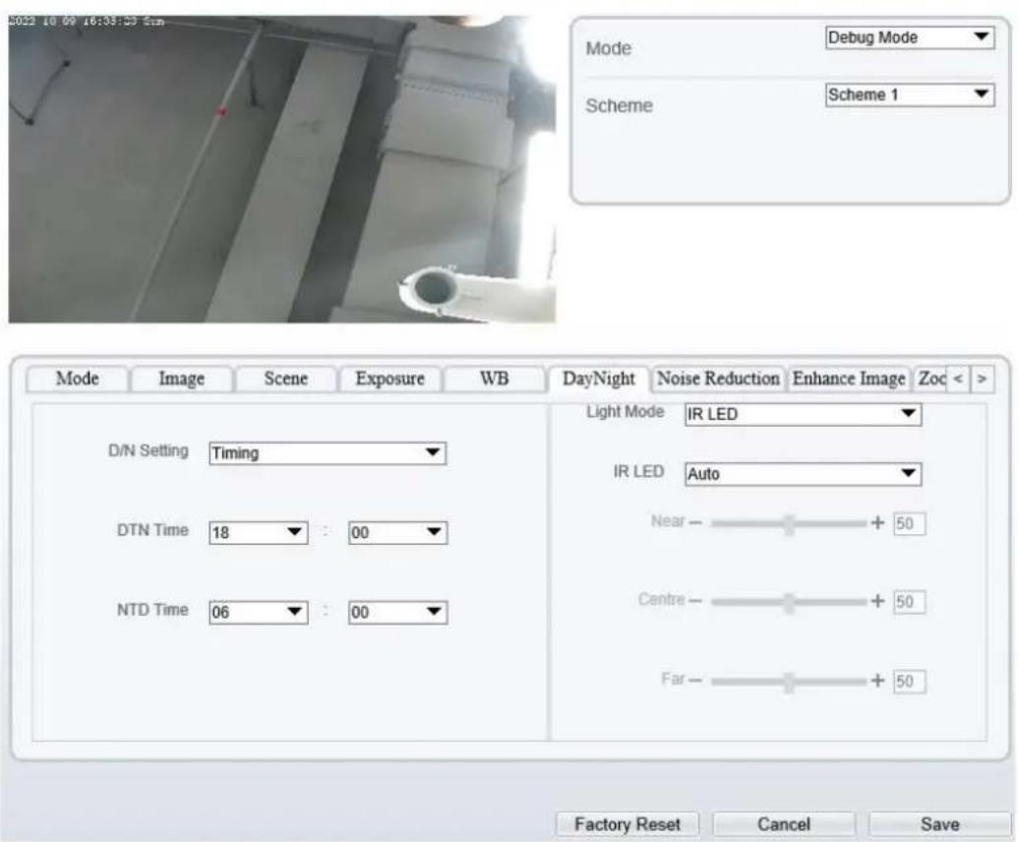
Task: Click the IR LED label text
Action: click(x=639, y=471)
